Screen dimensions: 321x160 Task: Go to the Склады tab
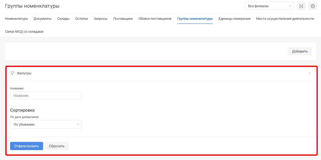coord(63,19)
